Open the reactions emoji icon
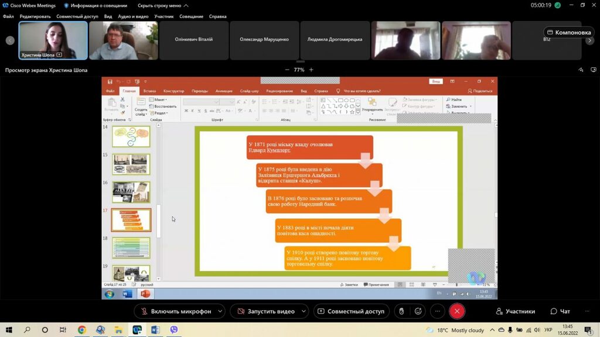The width and height of the screenshot is (600, 337). coord(418,311)
